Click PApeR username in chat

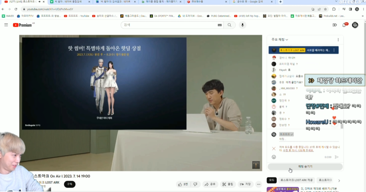(283, 70)
